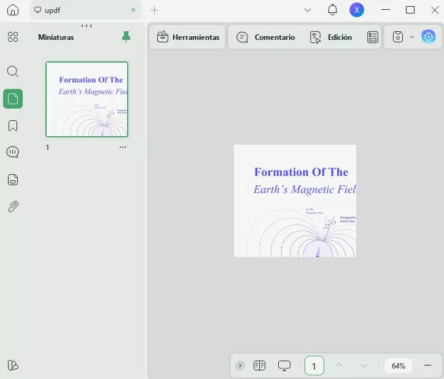Open the Herramientas menu

(187, 37)
